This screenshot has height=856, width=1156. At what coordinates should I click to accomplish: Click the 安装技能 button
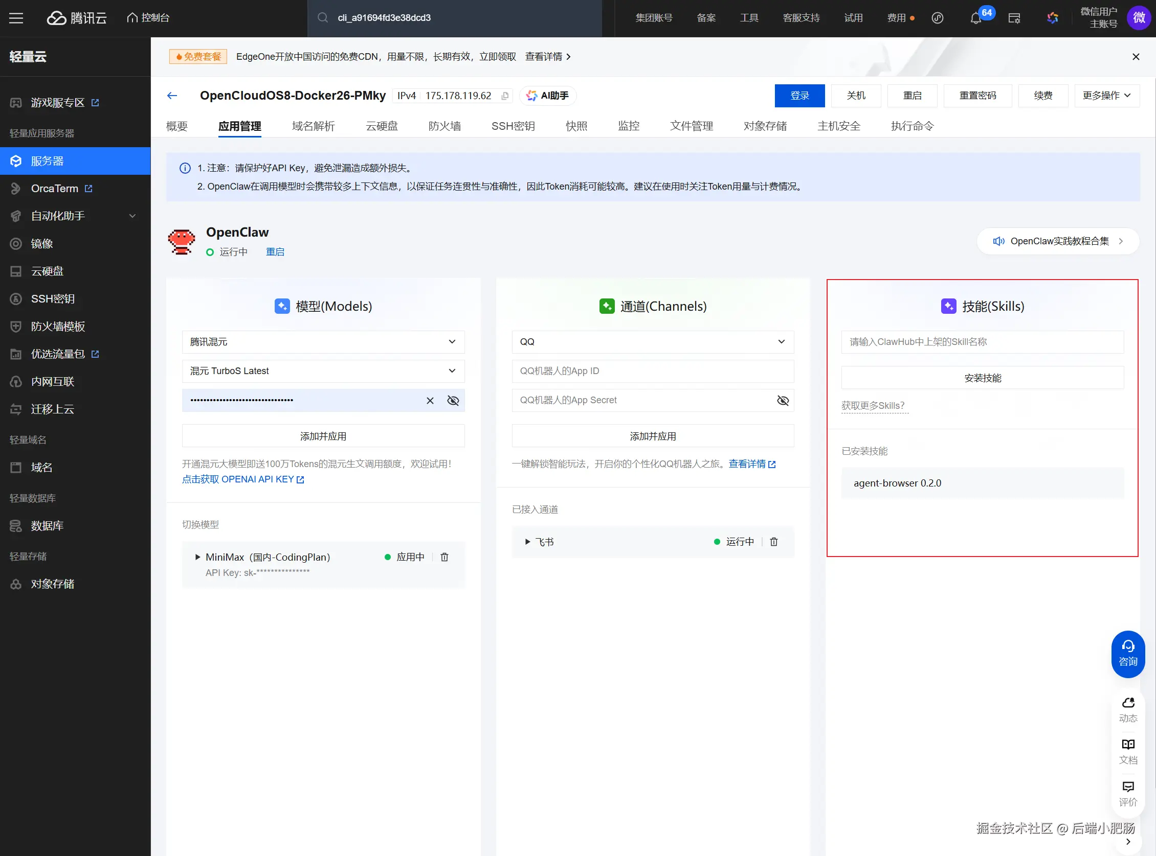tap(982, 378)
